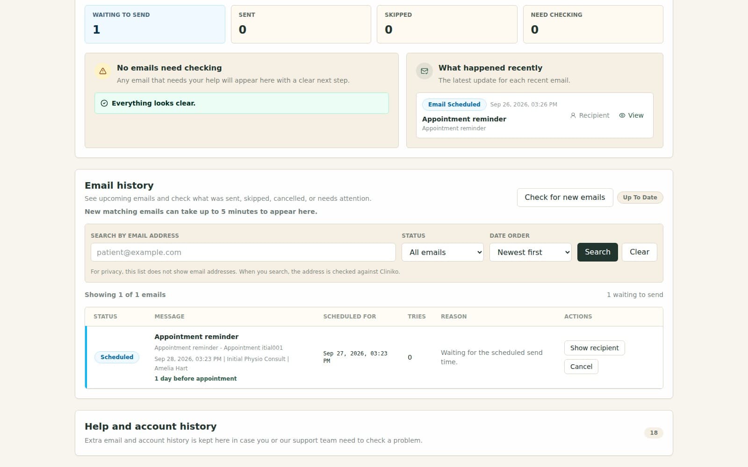This screenshot has width=748, height=467.
Task: Select the Waiting to Send summary card
Action: [155, 24]
